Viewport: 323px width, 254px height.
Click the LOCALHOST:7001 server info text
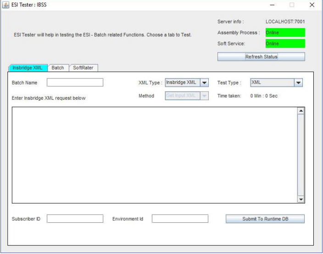(285, 22)
